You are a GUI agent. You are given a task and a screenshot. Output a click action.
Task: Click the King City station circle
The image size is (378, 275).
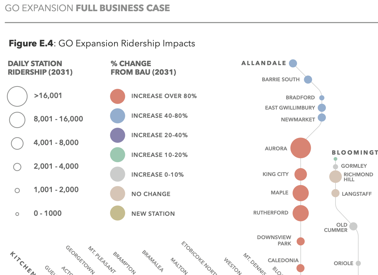pyautogui.click(x=300, y=174)
